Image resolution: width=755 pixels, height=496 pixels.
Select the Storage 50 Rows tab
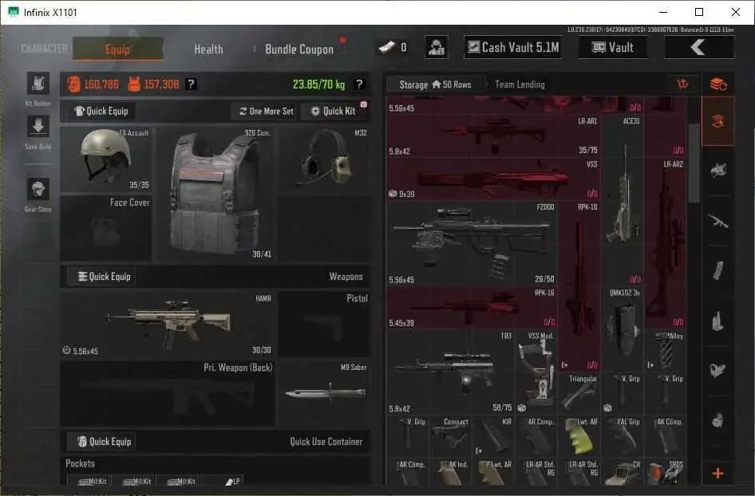(435, 85)
